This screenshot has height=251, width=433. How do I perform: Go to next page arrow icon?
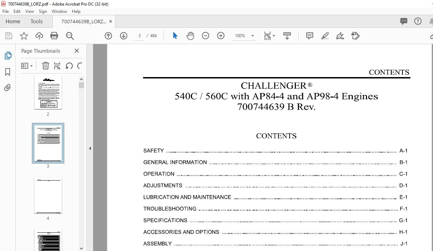124,36
